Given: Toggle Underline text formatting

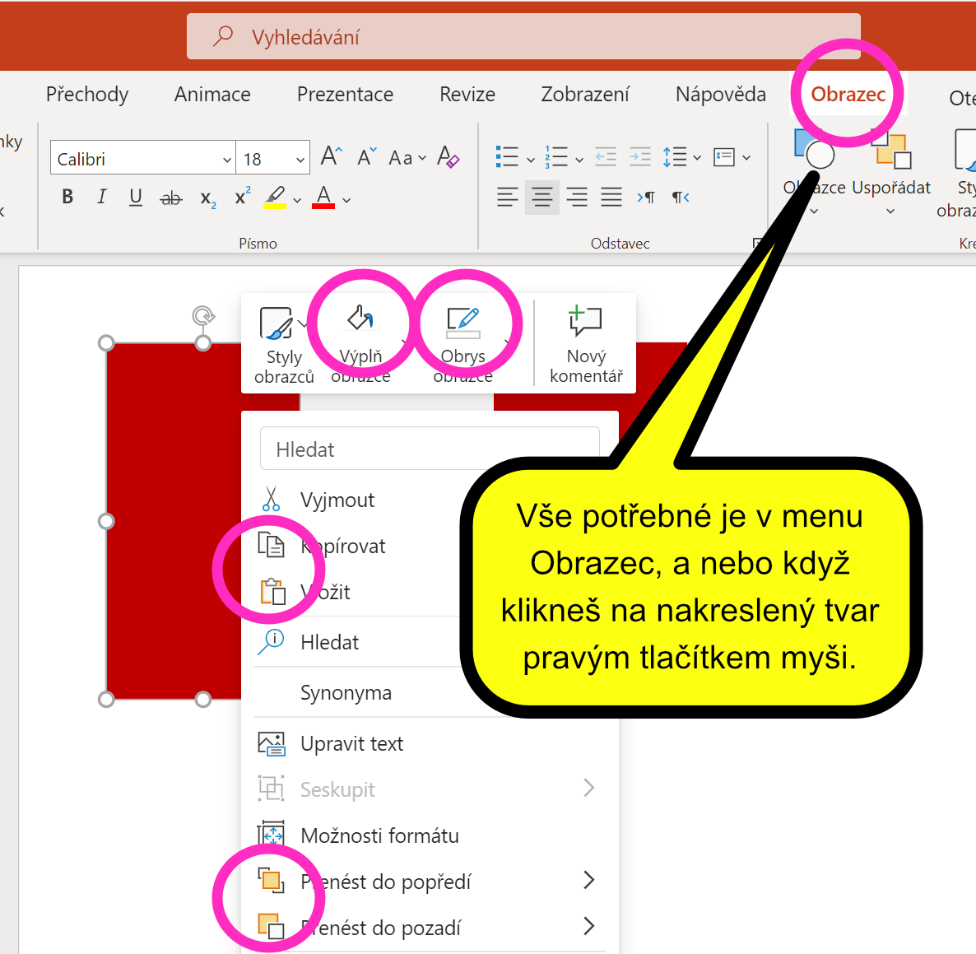Looking at the screenshot, I should click(x=136, y=197).
